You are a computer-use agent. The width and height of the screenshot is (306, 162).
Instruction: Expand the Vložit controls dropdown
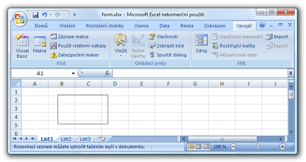[x=121, y=46]
